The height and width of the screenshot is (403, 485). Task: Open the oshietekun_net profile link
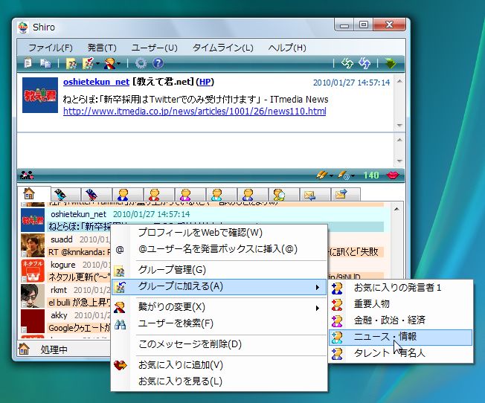[96, 82]
